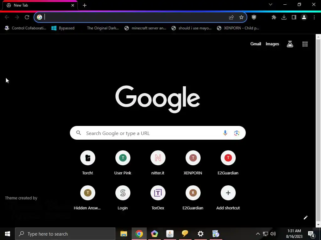This screenshot has width=321, height=240.
Task: Open the notifications action center
Action: tap(311, 234)
